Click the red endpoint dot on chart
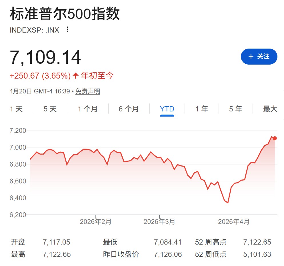The image size is (284, 266). click(275, 138)
